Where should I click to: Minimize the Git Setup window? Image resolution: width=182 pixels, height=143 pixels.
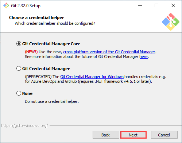click(140, 5)
